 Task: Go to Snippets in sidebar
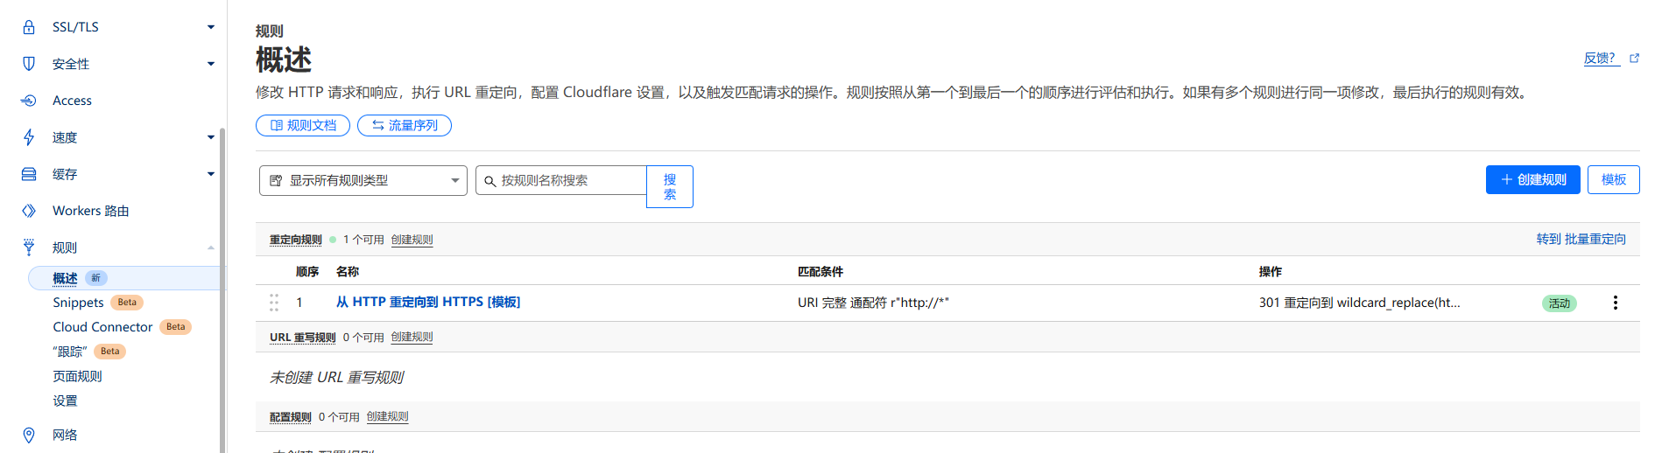pyautogui.click(x=78, y=303)
